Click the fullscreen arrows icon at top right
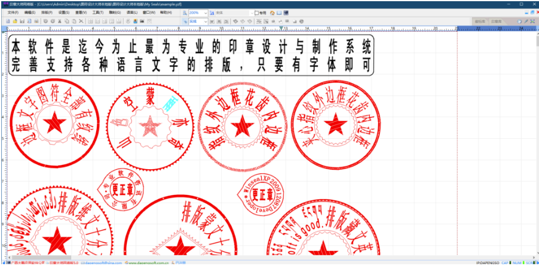 (532, 22)
